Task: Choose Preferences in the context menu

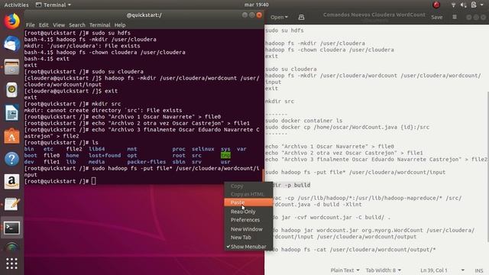Action: pos(248,220)
